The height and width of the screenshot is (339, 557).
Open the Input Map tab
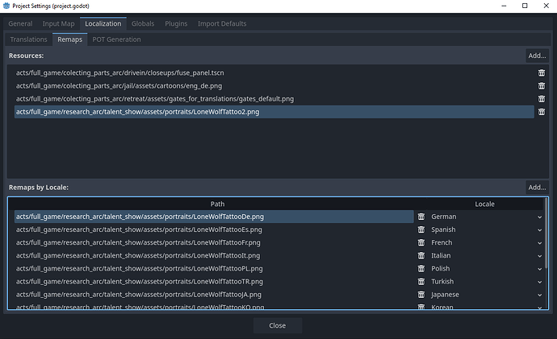pos(59,23)
